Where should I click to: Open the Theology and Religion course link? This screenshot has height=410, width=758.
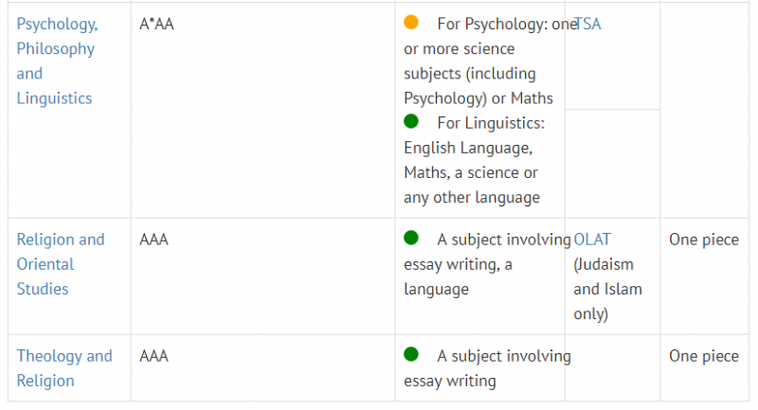click(64, 368)
